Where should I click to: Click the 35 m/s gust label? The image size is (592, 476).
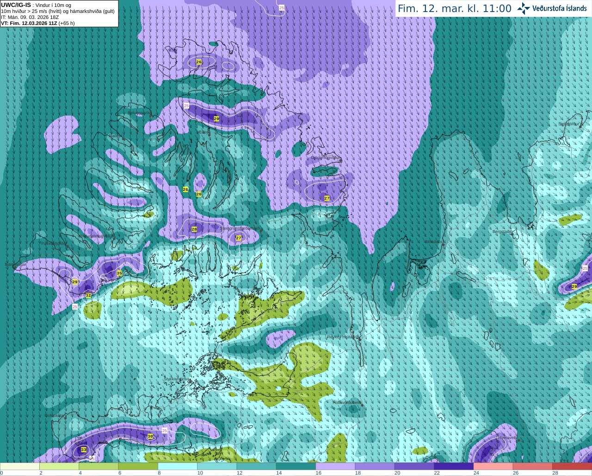119,274
